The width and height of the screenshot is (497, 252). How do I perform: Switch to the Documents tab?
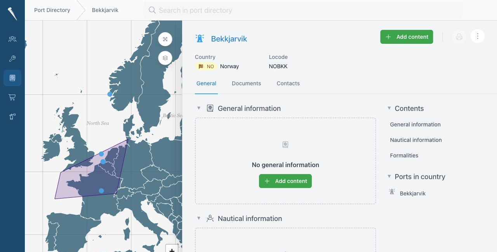pos(246,83)
